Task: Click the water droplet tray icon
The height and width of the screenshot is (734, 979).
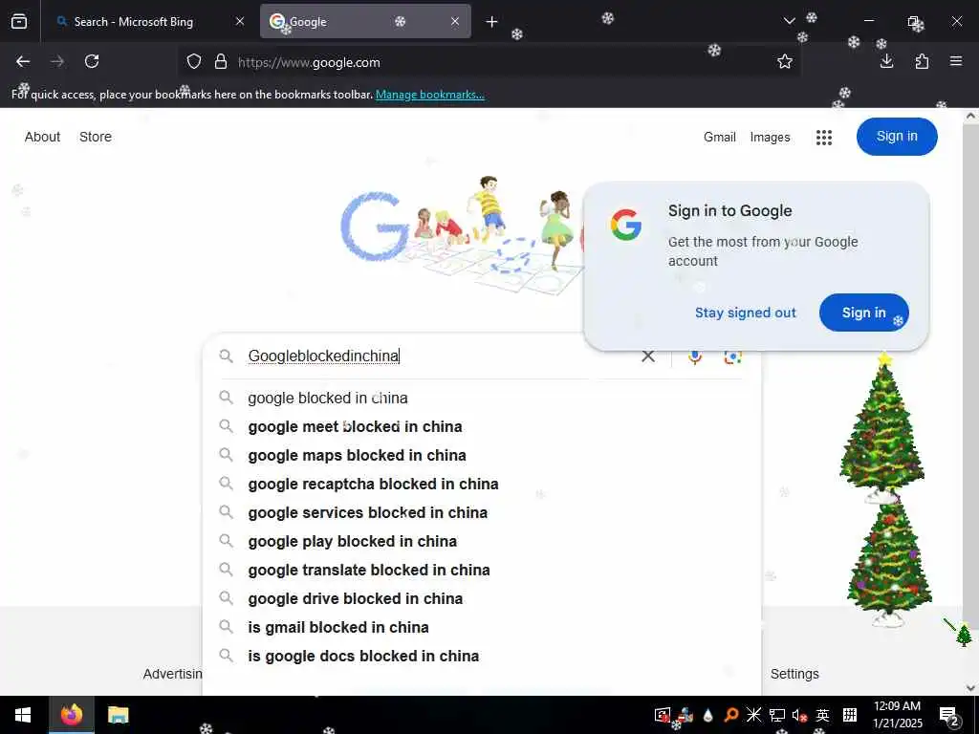Action: [x=708, y=715]
